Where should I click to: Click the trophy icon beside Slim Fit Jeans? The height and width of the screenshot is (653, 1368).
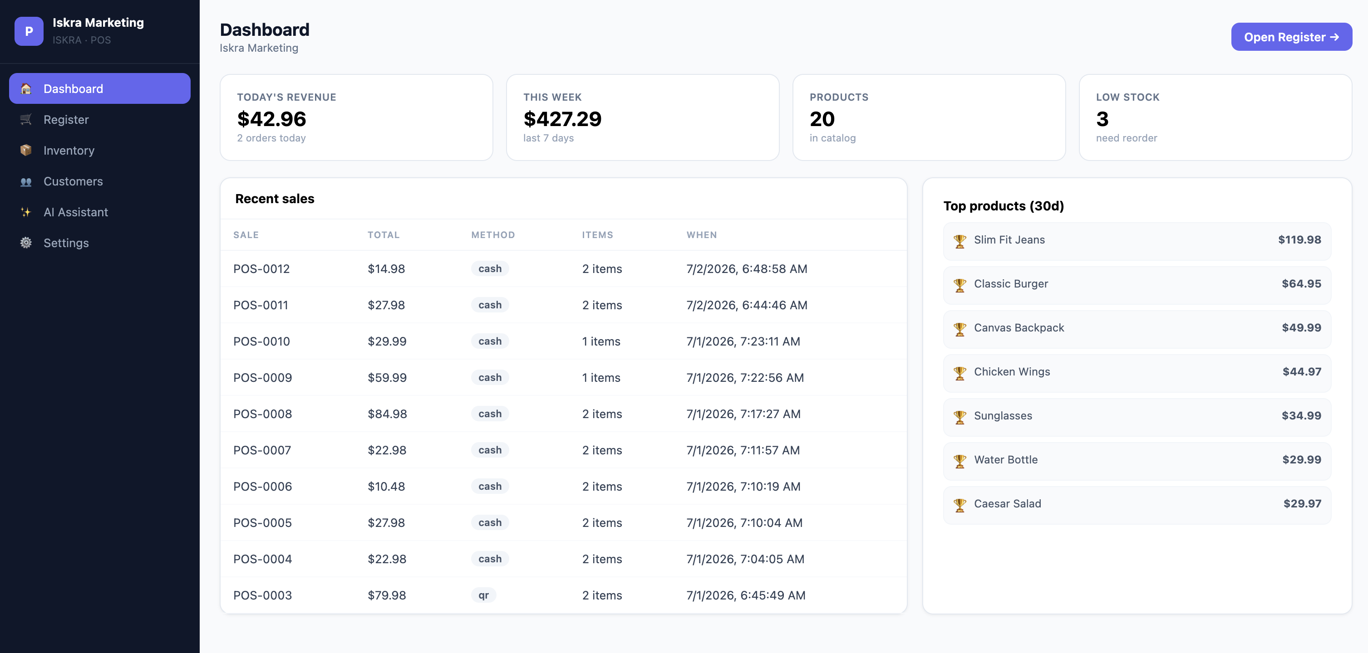click(960, 241)
